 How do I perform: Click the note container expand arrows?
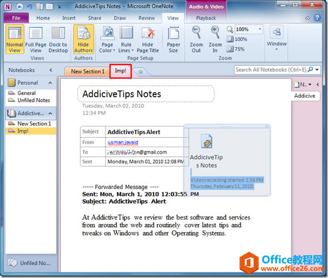267,126
